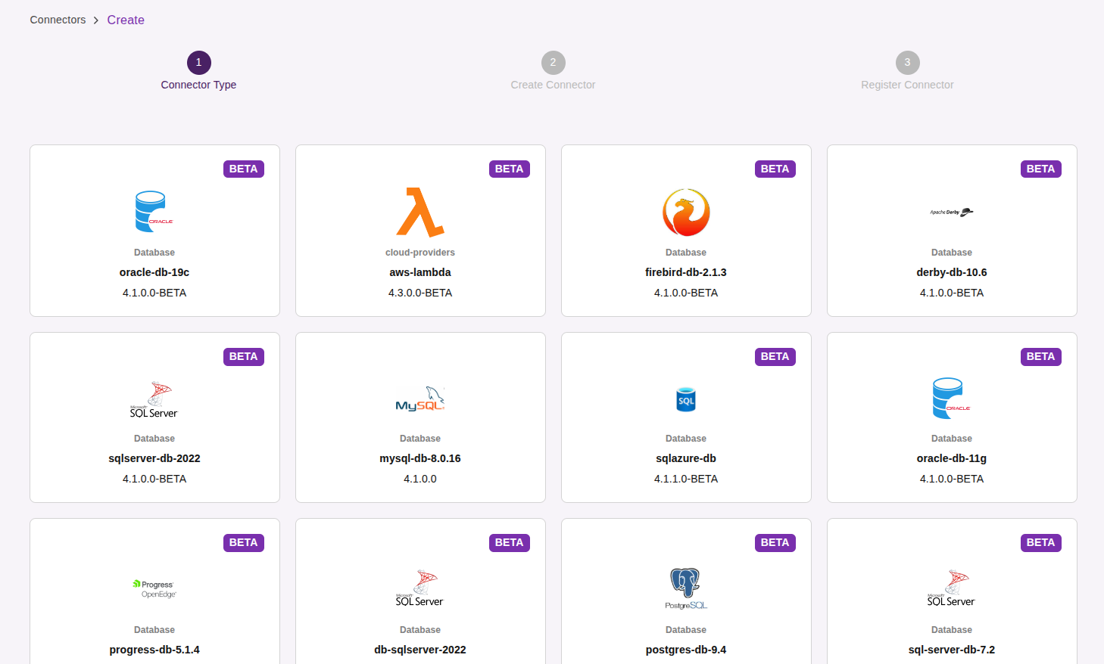The width and height of the screenshot is (1104, 664).
Task: Select the Oracle logo on oracle-db-19c card
Action: [x=154, y=211]
